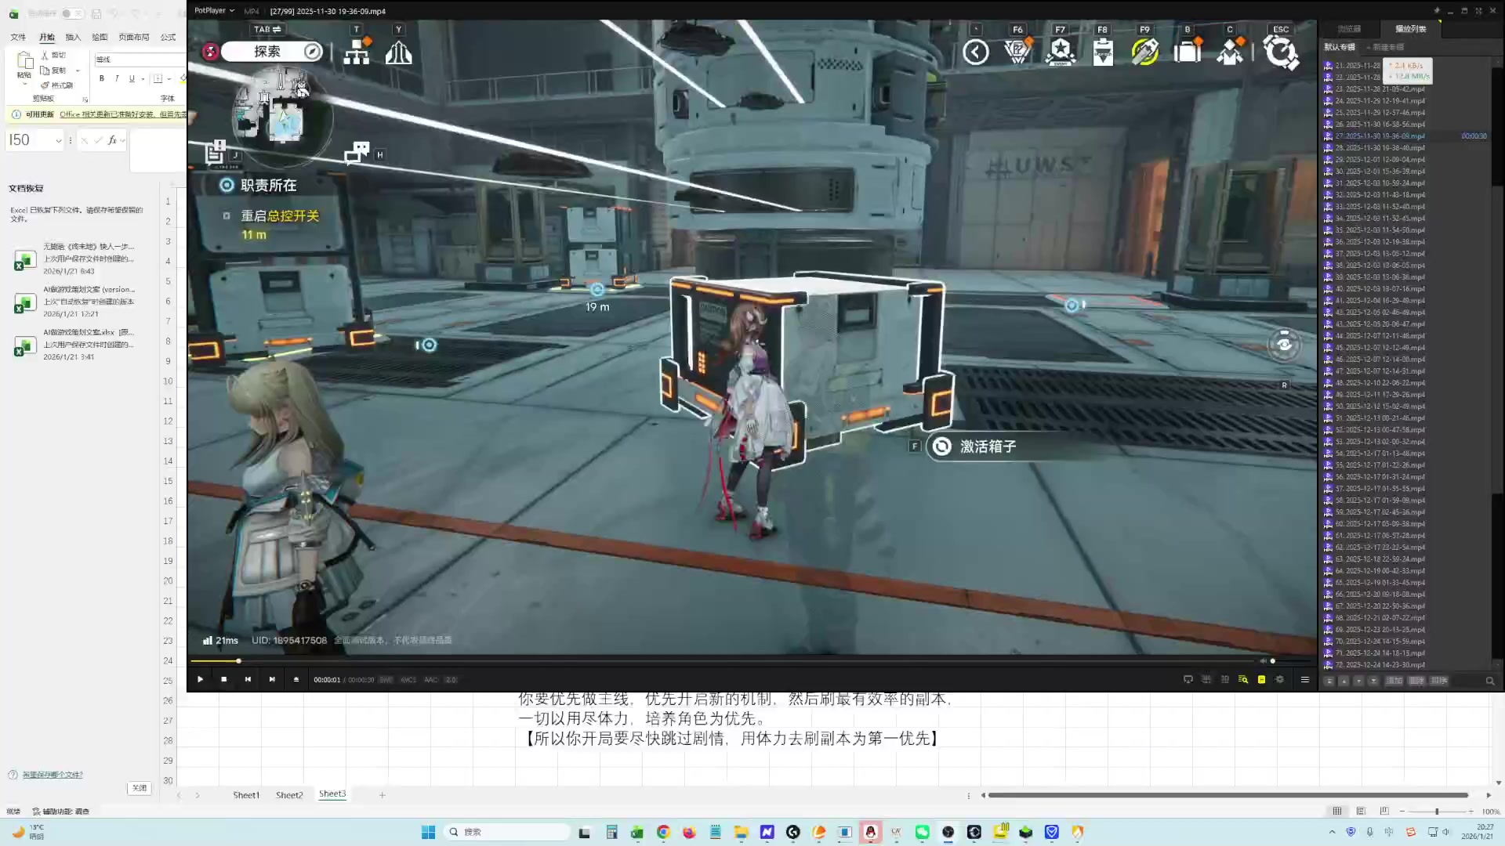Toggle the AutoSave switch in Excel
This screenshot has width=1505, height=846.
(71, 13)
